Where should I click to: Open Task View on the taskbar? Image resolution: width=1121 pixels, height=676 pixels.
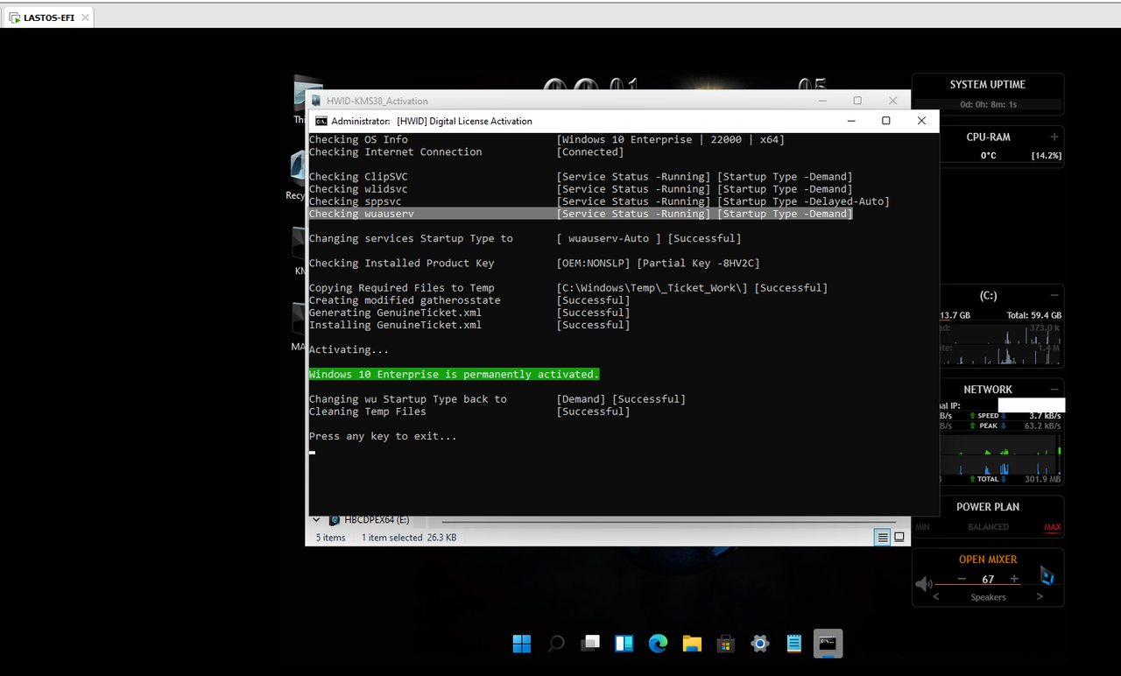(x=590, y=644)
